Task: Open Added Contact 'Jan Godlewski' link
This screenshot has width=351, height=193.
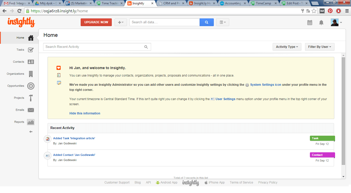Action: [74, 155]
